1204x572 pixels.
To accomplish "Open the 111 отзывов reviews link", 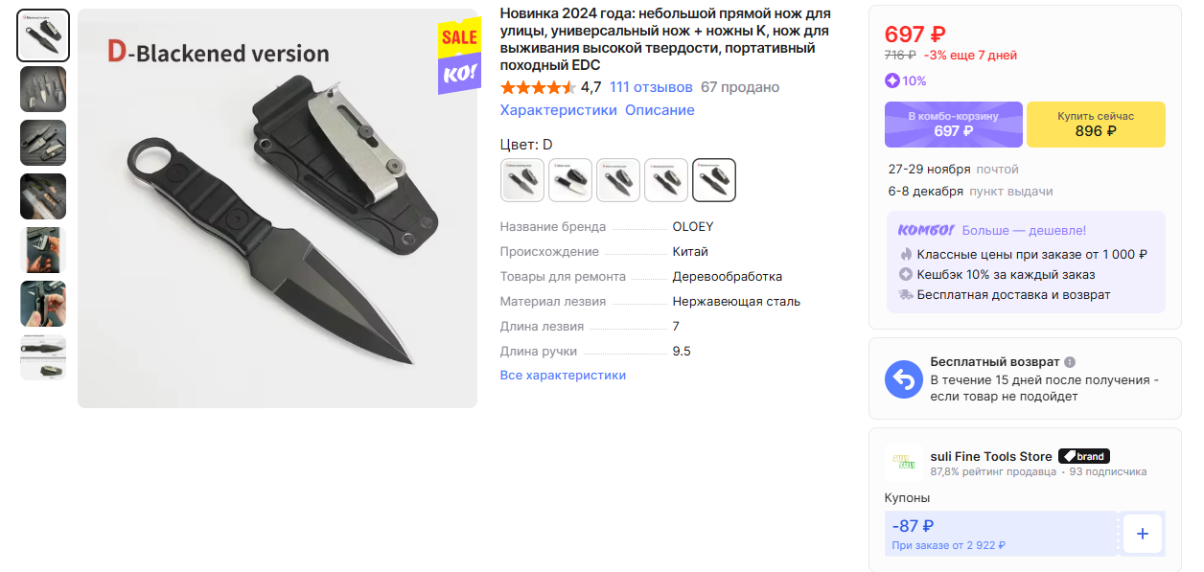I will pos(651,87).
